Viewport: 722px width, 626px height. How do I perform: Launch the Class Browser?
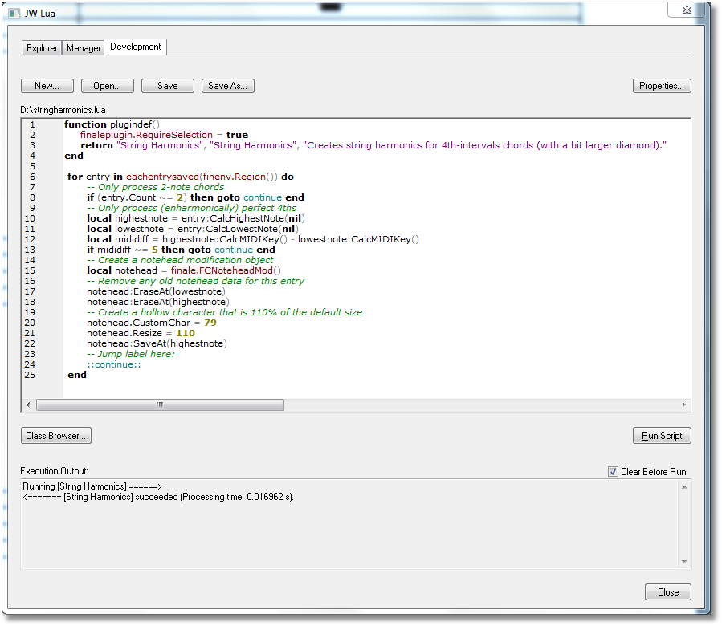tap(55, 436)
